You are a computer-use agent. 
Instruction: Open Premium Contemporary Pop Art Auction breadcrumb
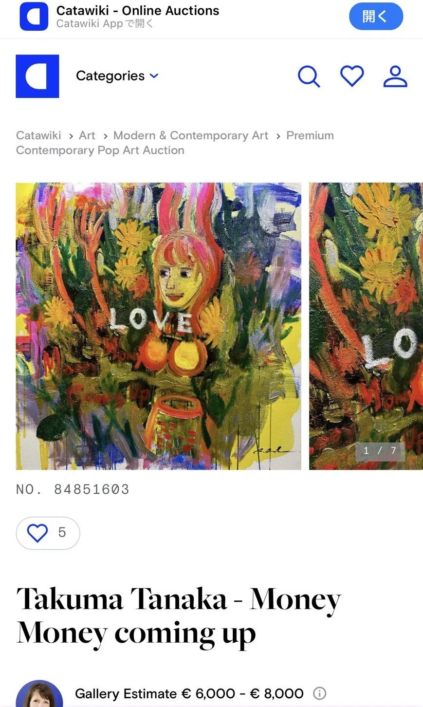(x=175, y=143)
